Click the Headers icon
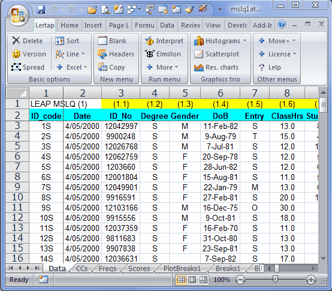 [x=102, y=54]
